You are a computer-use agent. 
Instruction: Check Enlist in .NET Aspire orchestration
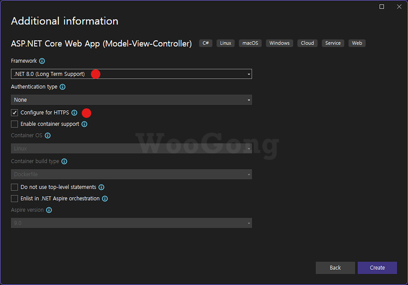click(x=15, y=199)
